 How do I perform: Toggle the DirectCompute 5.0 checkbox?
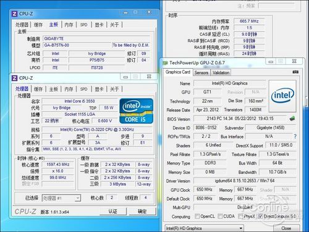(260, 216)
